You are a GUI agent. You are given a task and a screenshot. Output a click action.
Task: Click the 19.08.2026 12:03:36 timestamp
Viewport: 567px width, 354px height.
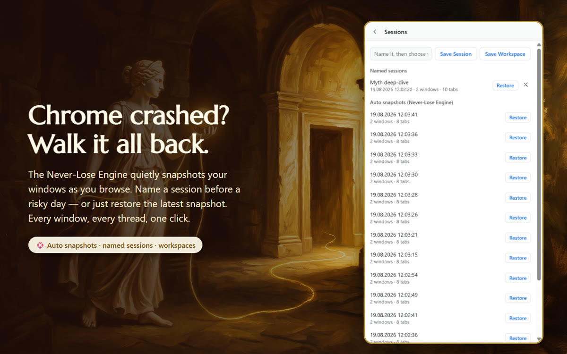click(394, 135)
